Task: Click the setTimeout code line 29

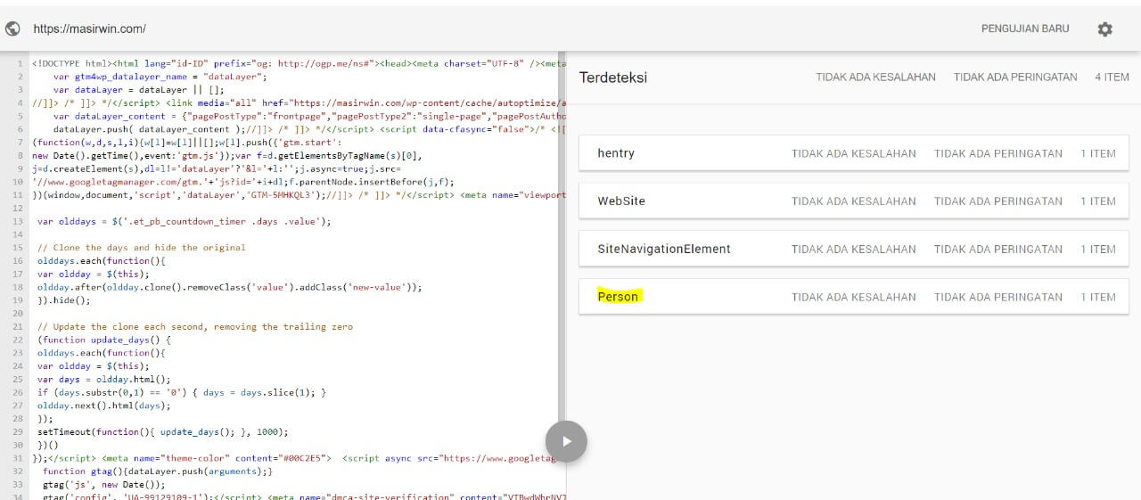Action: click(x=163, y=432)
